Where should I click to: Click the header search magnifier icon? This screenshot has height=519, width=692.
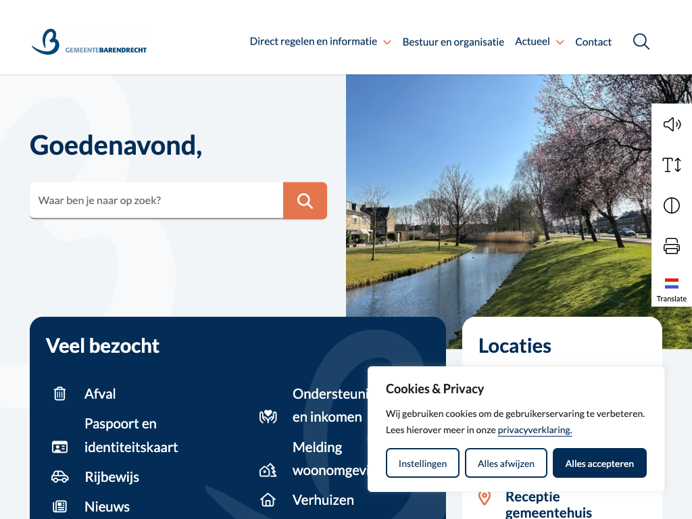(641, 42)
